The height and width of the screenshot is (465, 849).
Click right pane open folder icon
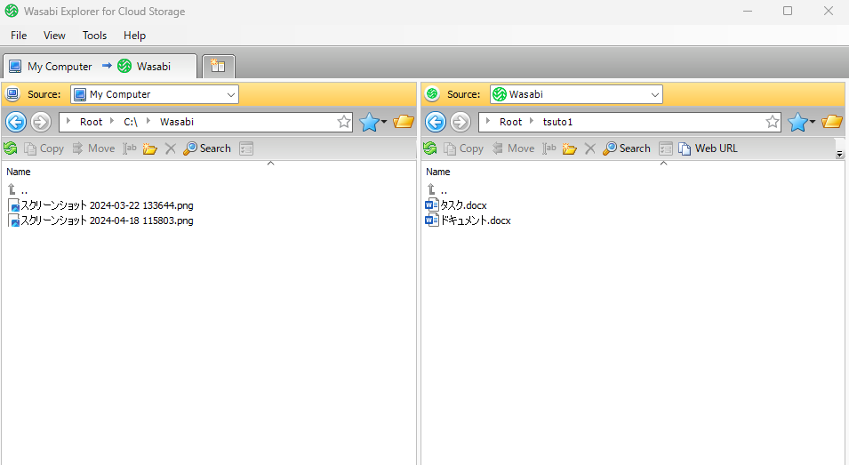click(x=832, y=122)
